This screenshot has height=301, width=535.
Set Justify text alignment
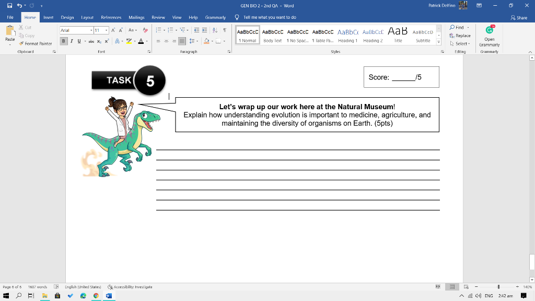pyautogui.click(x=182, y=41)
